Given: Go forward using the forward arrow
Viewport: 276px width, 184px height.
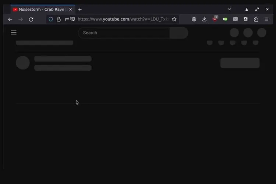Looking at the screenshot, I should point(21,20).
